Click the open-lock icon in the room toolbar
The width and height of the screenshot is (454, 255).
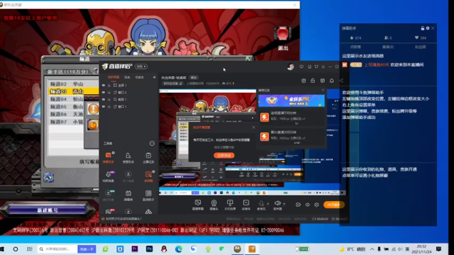pyautogui.click(x=313, y=80)
